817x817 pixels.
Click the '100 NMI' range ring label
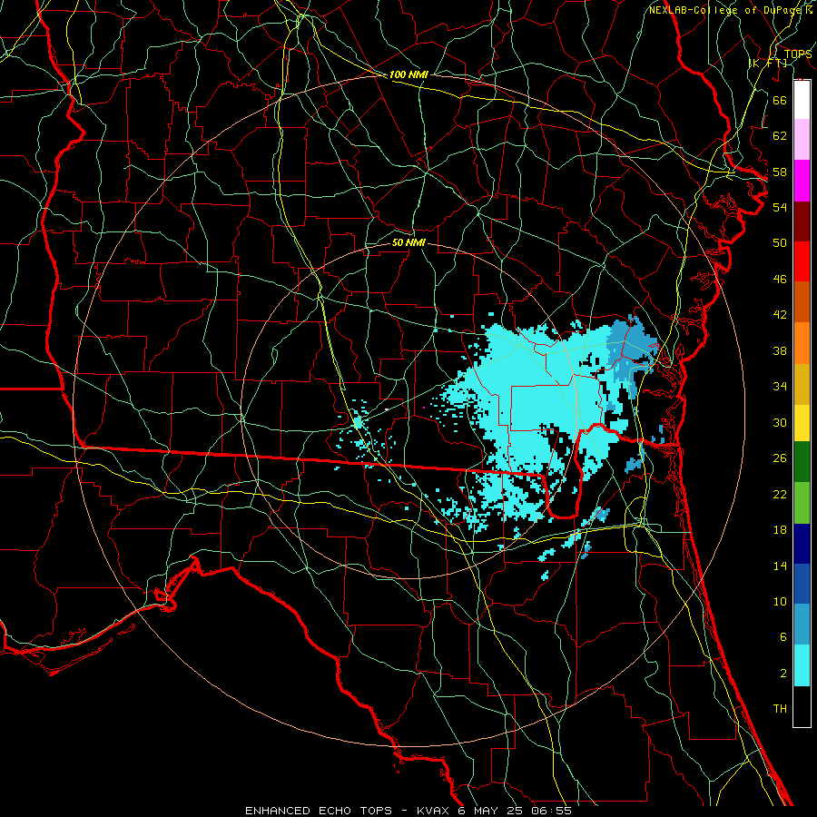[x=408, y=74]
